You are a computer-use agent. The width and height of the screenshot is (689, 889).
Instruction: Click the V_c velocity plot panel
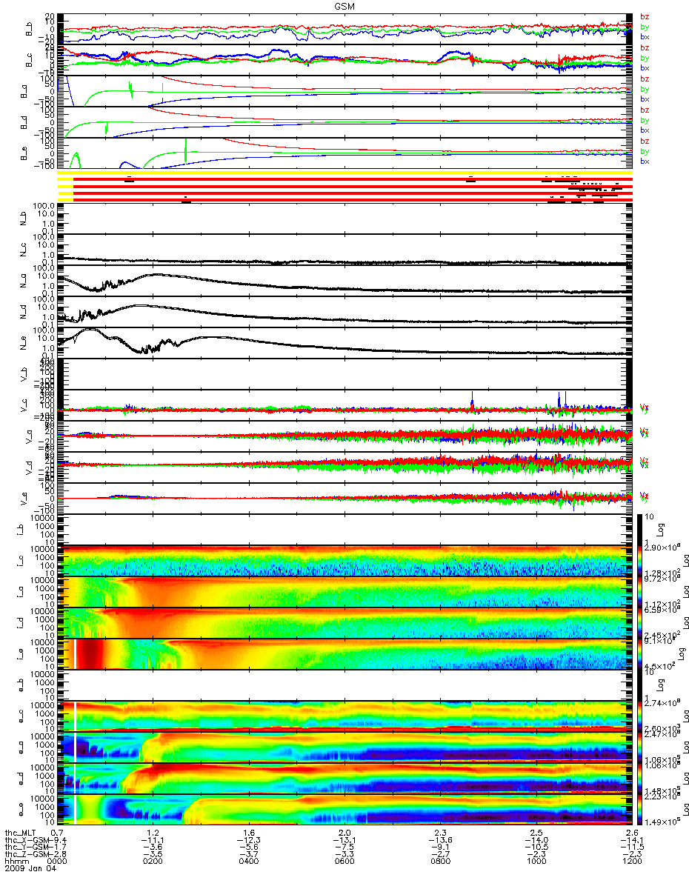click(344, 406)
